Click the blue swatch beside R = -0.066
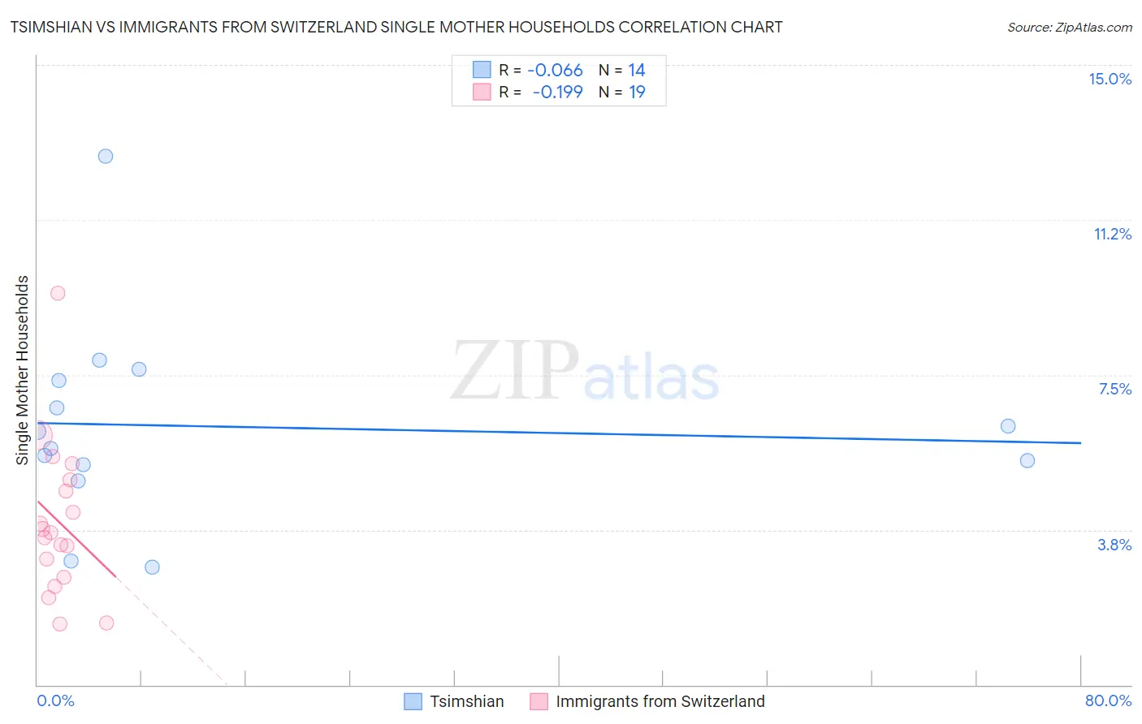The width and height of the screenshot is (1142, 724). (x=482, y=70)
